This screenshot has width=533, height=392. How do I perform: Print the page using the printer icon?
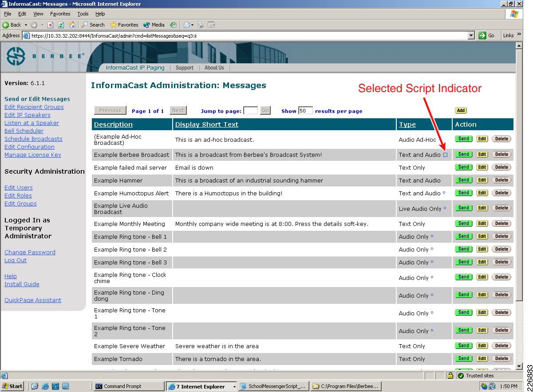[x=201, y=25]
